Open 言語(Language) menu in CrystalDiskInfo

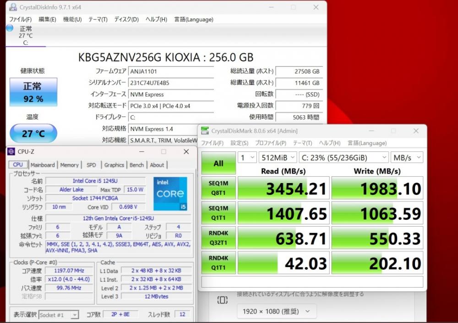194,19
